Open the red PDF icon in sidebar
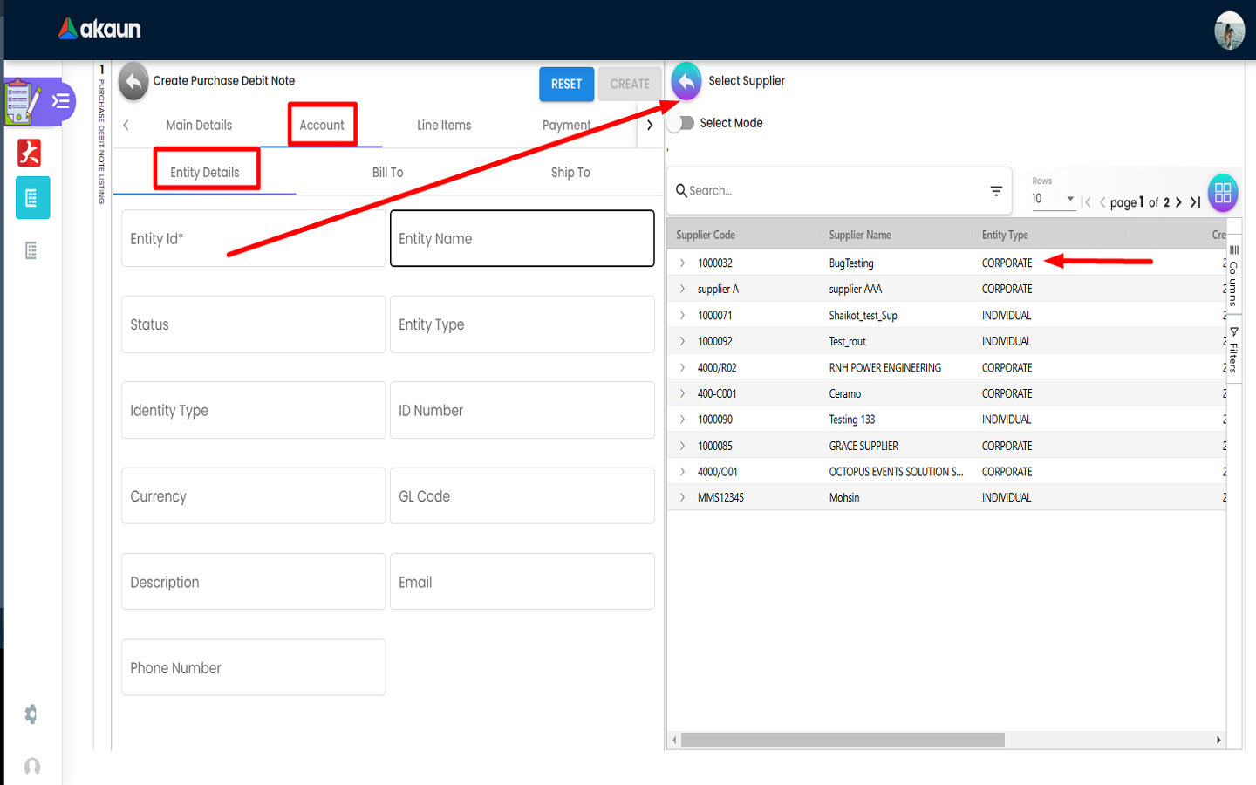Viewport: 1256px width, 785px height. tap(31, 153)
